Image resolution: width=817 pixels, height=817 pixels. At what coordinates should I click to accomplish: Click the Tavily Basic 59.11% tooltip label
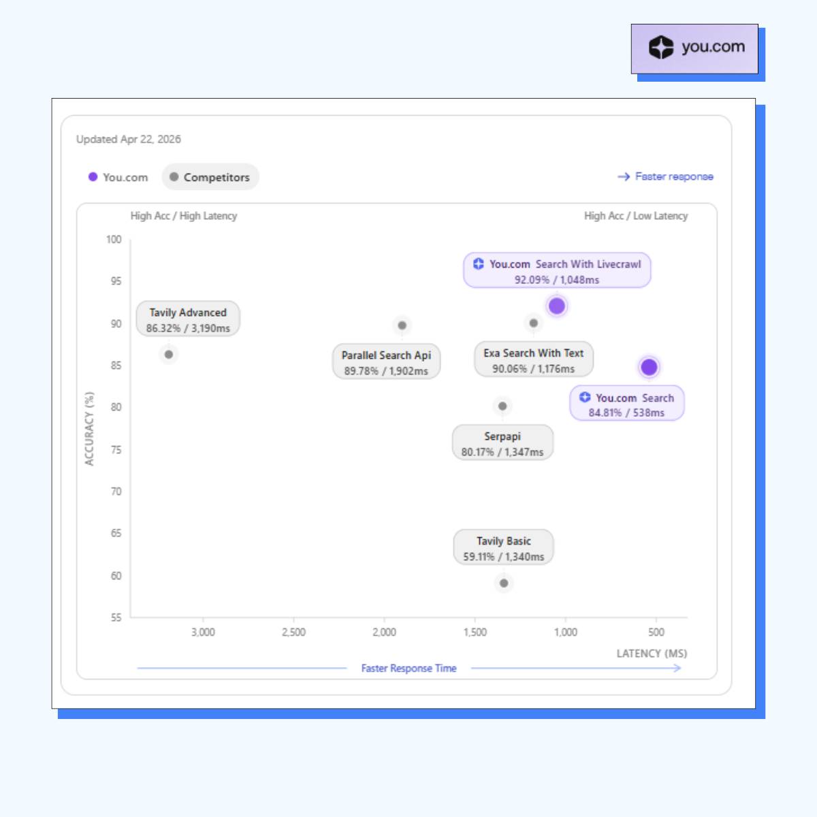tap(504, 547)
